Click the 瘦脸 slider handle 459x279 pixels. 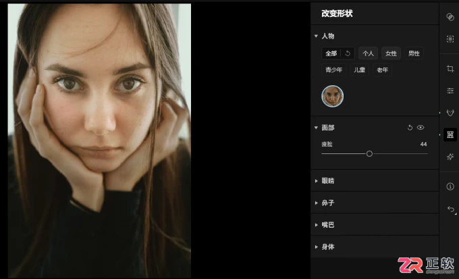(369, 153)
